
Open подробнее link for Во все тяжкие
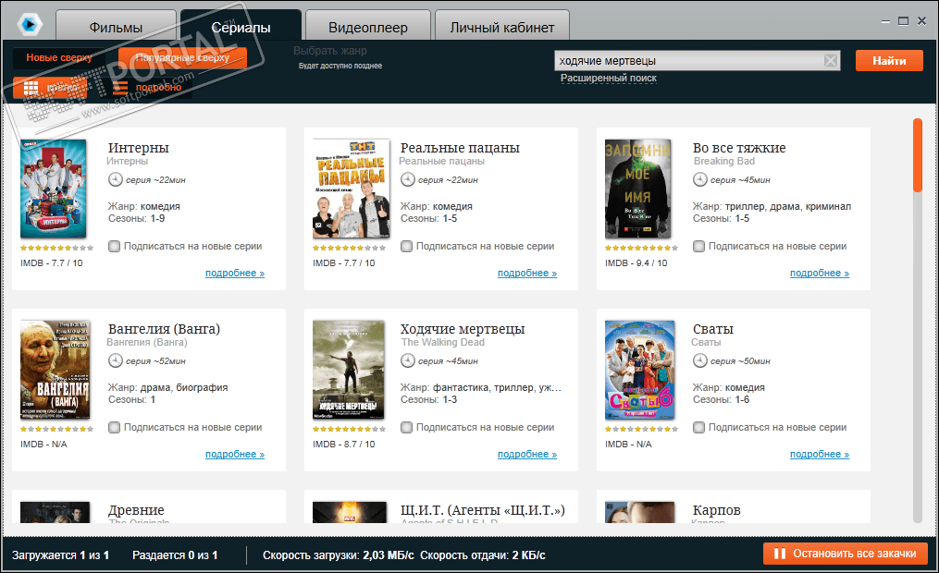[820, 273]
